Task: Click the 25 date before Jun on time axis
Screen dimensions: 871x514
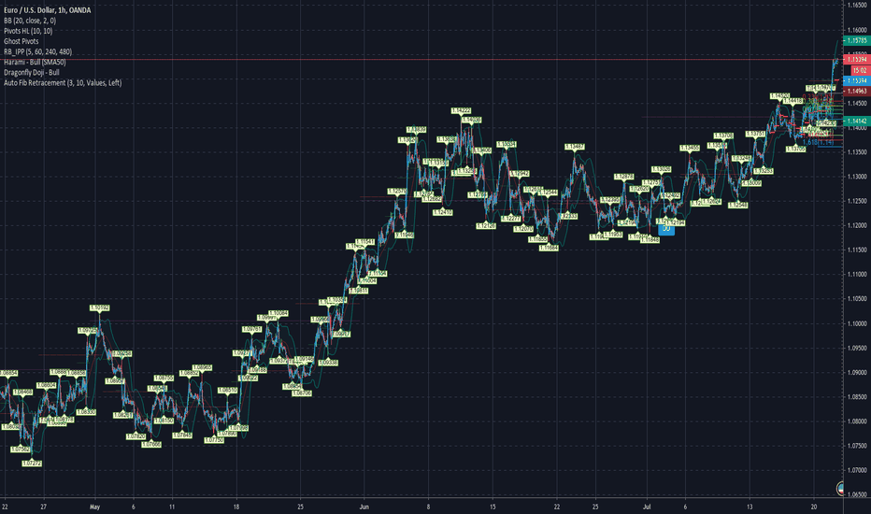Action: [x=301, y=507]
